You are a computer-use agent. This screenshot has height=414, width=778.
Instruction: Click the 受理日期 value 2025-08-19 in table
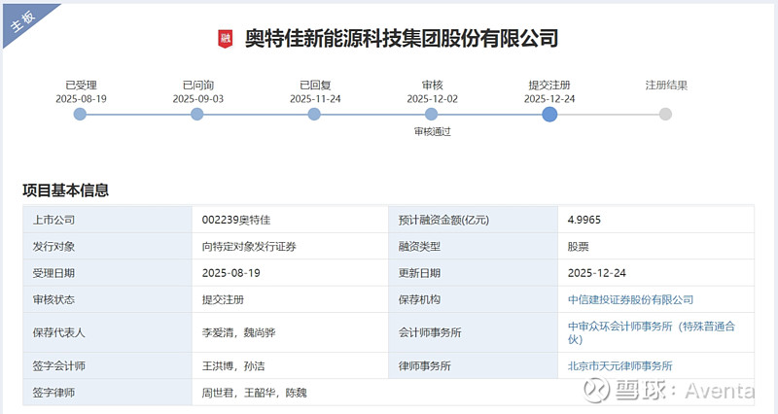click(x=231, y=273)
